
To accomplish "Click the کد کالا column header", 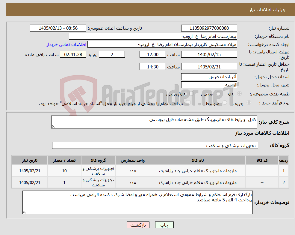I will (262, 160).
